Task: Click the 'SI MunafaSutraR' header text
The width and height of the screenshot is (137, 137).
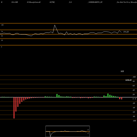Action: [34, 2]
